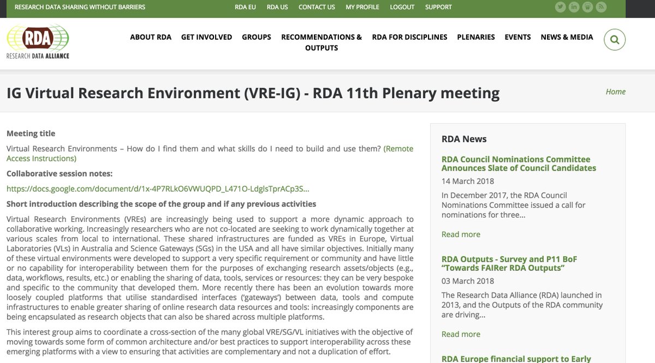Viewport: 655px width, 363px height.
Task: Click the date 14 March 2018
Action: click(x=468, y=181)
